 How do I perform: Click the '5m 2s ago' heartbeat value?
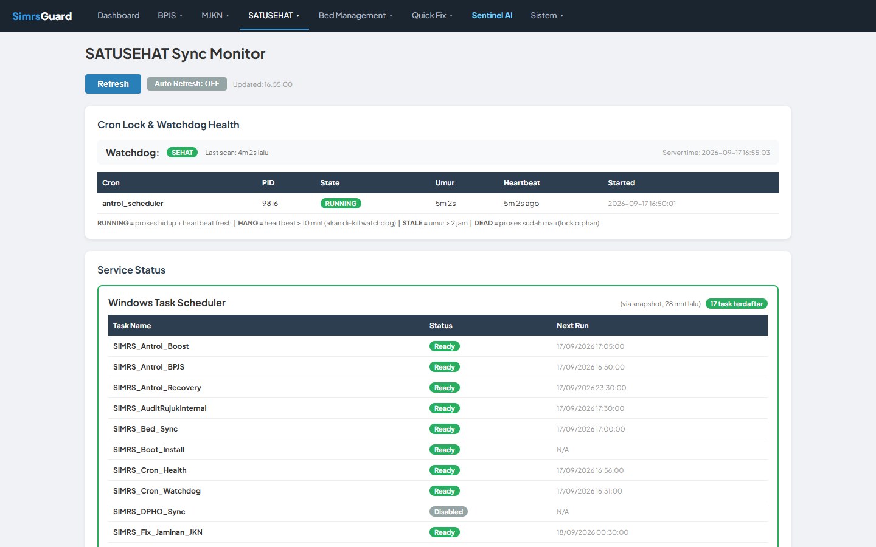click(x=521, y=204)
